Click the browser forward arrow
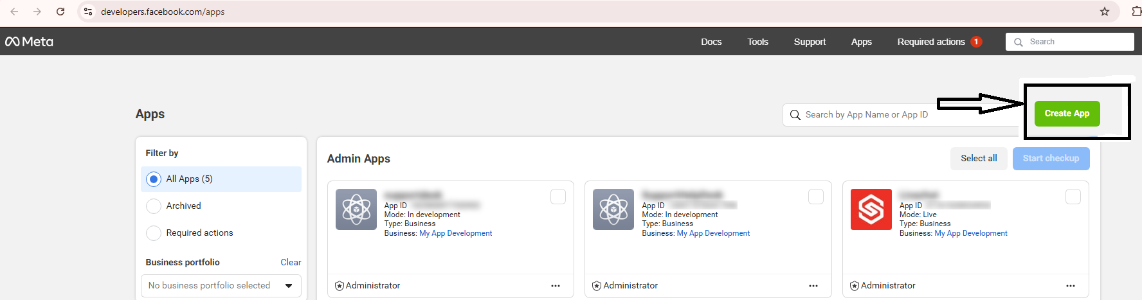1142x300 pixels. tap(37, 12)
